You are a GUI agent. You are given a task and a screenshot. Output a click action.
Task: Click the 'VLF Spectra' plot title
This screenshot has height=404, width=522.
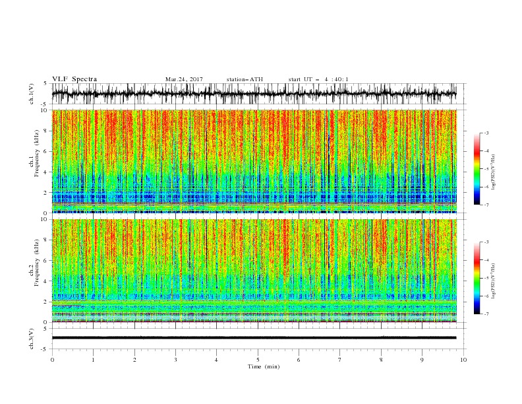point(74,79)
